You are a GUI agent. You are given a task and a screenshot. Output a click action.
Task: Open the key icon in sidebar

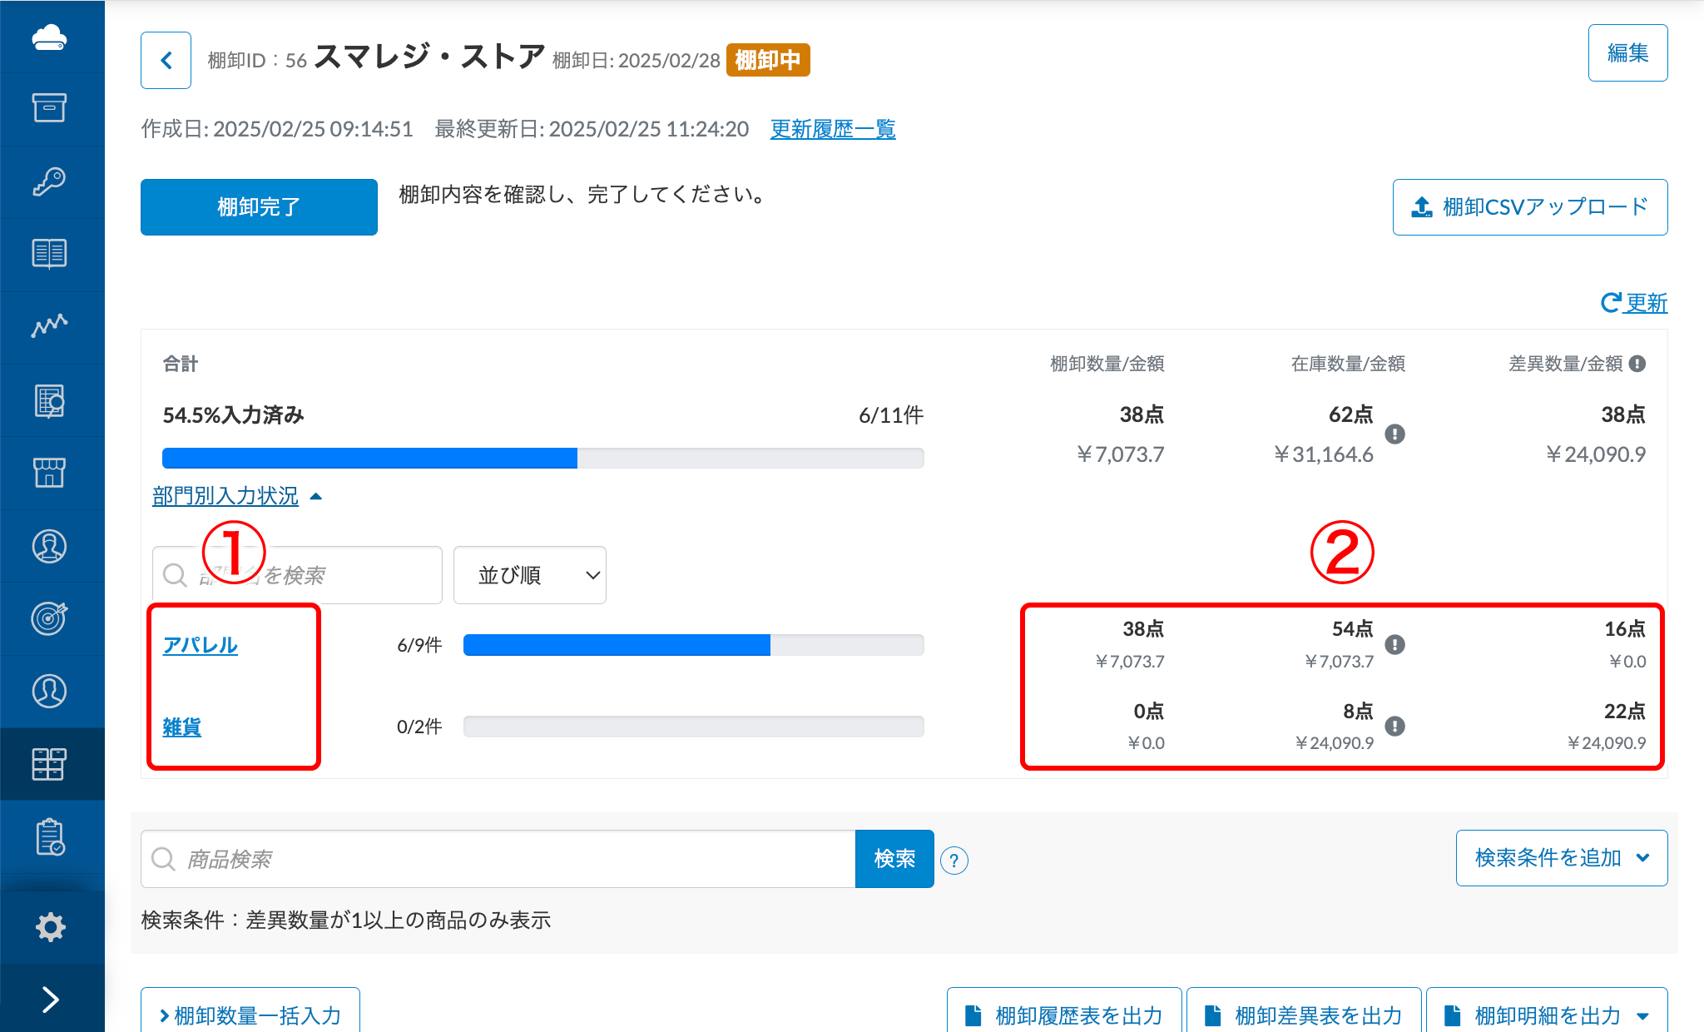point(49,181)
